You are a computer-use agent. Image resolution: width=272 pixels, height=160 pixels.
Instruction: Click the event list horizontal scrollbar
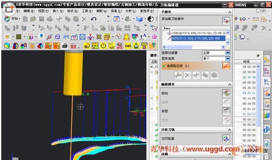pyautogui.click(x=194, y=47)
